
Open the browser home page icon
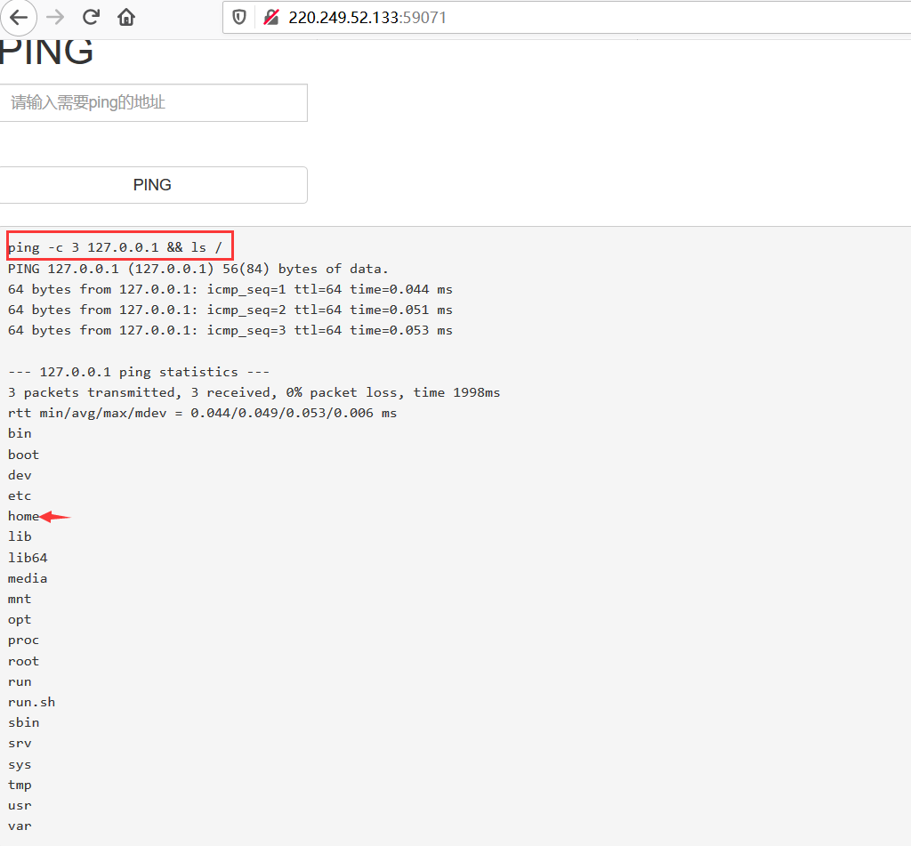point(126,17)
